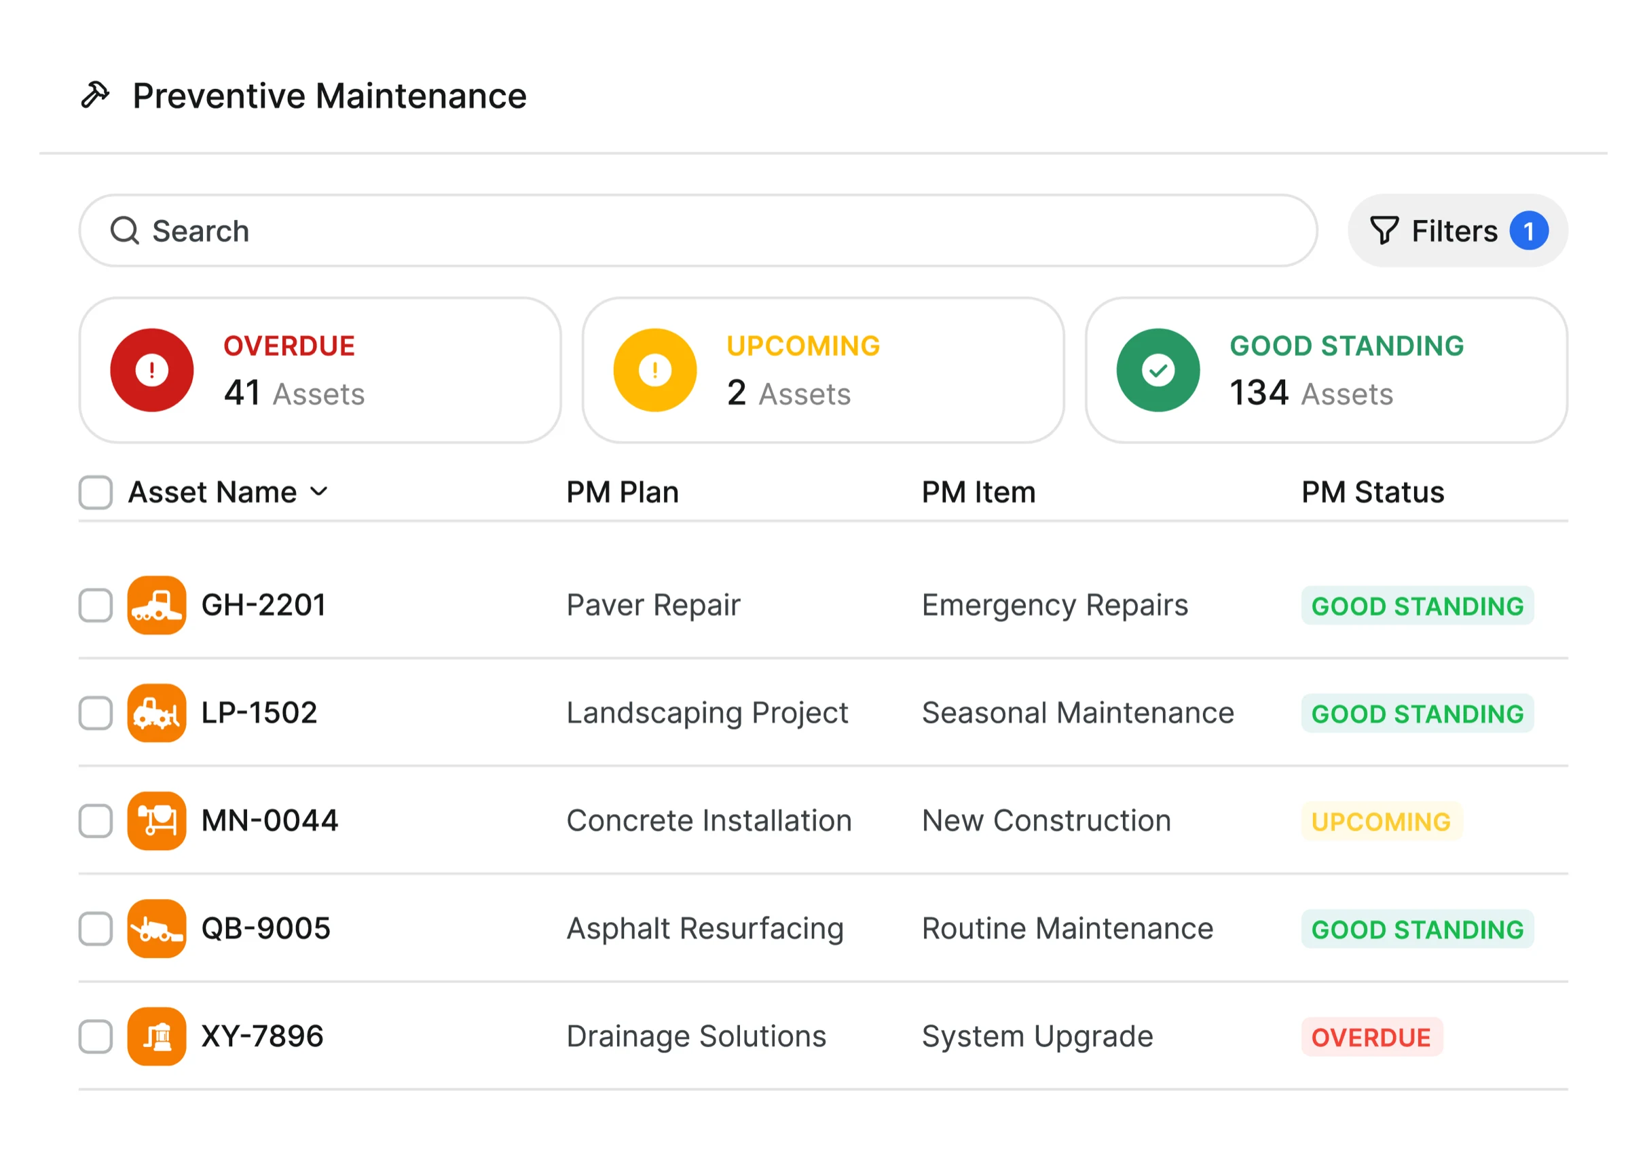Screen dimensions: 1647x1174
Task: Select the MN-0044 row checkbox
Action: pos(96,821)
